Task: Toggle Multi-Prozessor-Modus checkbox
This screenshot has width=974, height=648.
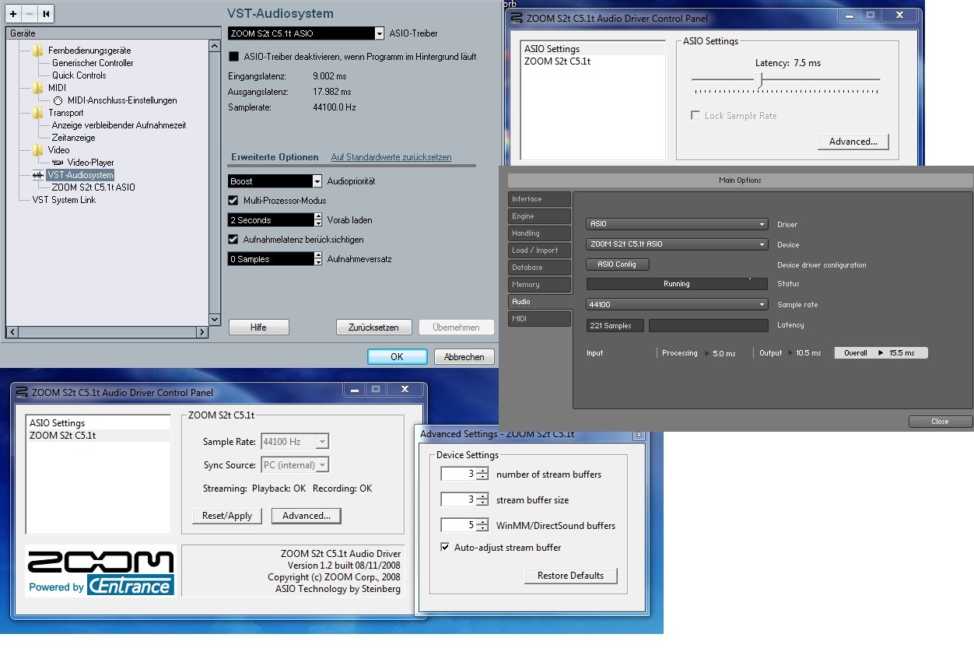Action: pos(233,201)
